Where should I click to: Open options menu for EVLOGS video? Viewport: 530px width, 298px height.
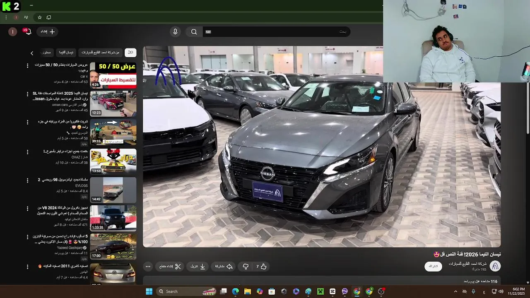point(28,180)
